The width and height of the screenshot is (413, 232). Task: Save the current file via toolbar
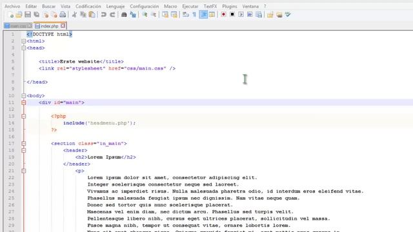(28, 15)
